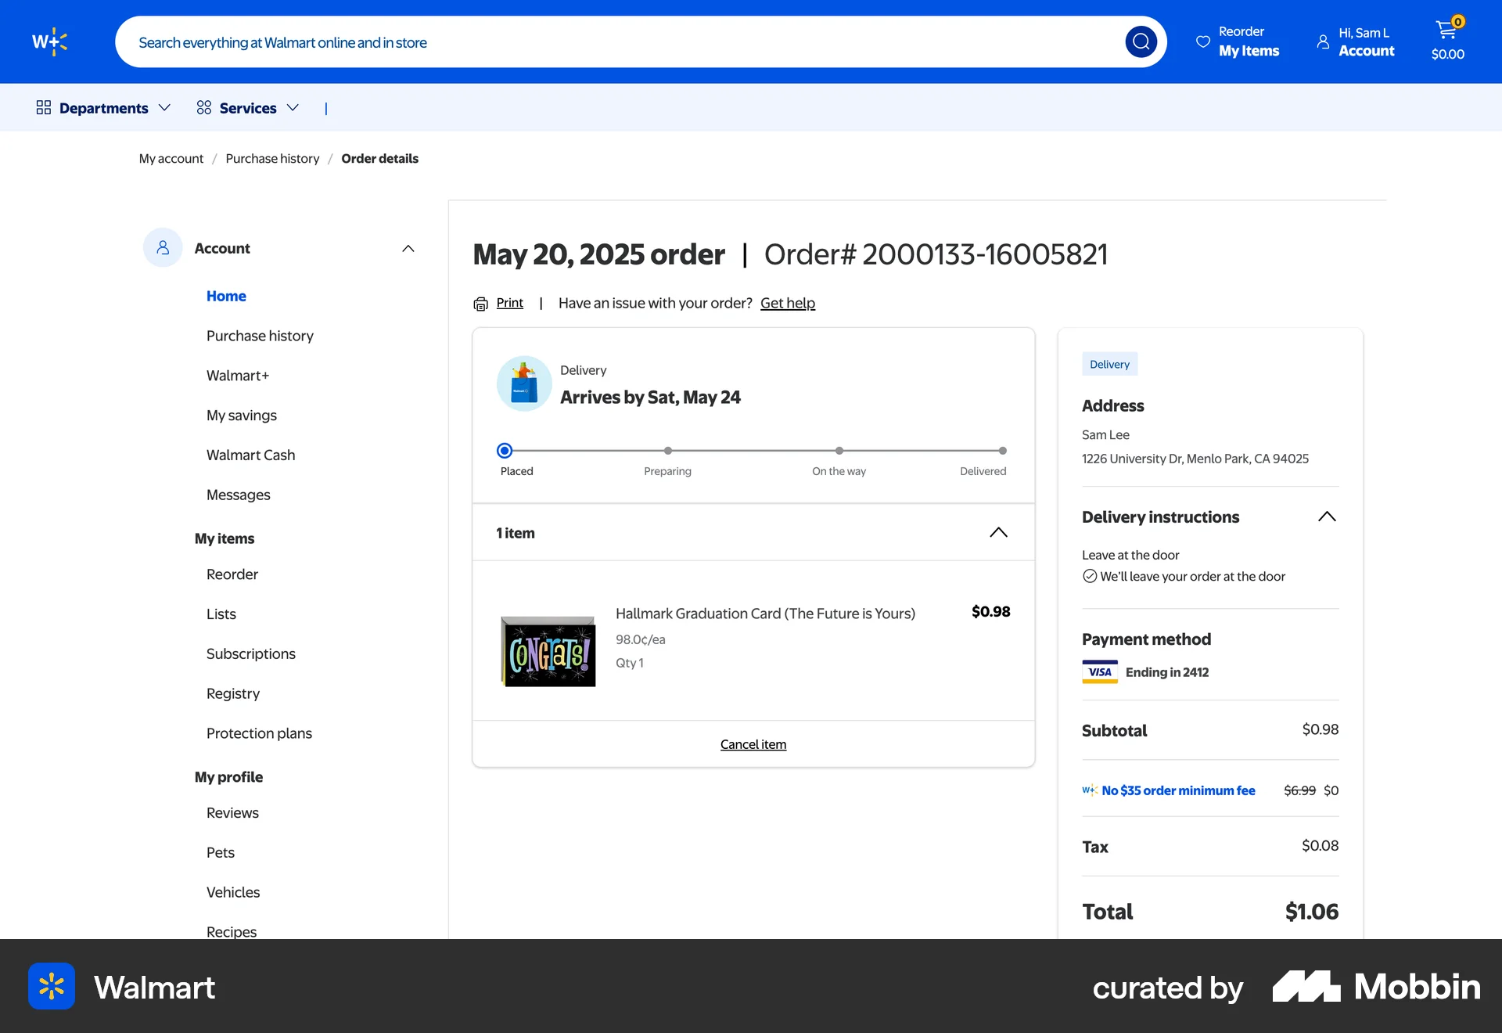Click the heart icon next to Reorder

1202,41
